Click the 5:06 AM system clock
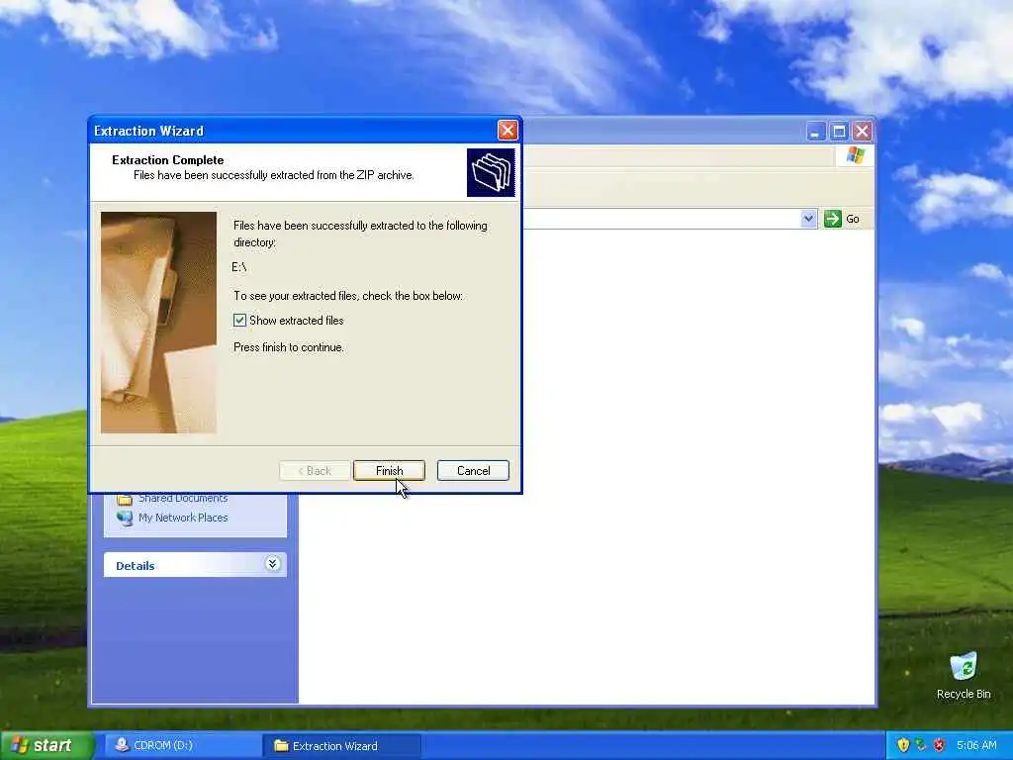Screen dimensions: 1013x760 point(976,745)
